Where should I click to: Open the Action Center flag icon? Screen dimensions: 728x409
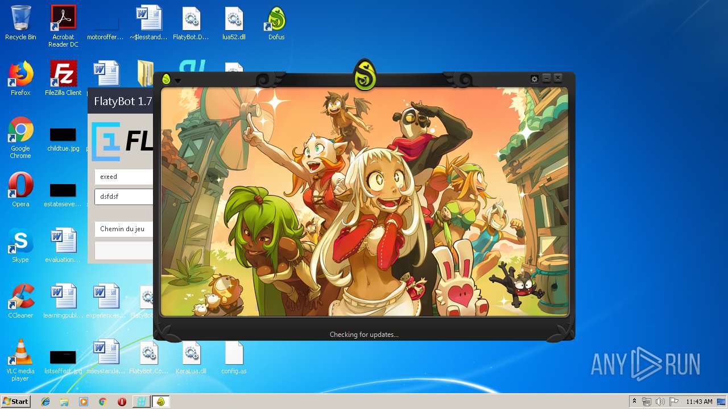pyautogui.click(x=674, y=402)
